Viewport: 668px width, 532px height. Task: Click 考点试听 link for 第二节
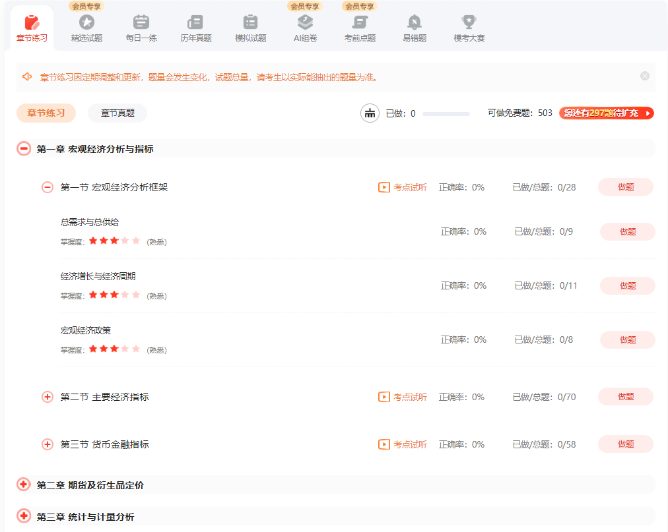pyautogui.click(x=410, y=397)
